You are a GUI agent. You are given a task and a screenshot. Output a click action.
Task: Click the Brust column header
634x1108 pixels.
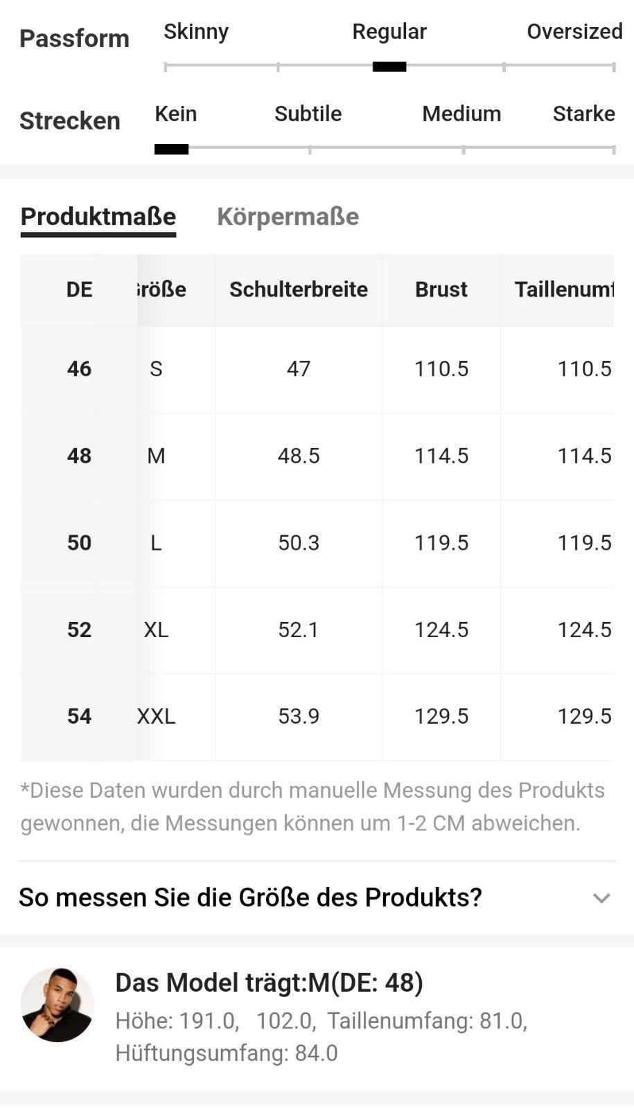click(x=441, y=289)
